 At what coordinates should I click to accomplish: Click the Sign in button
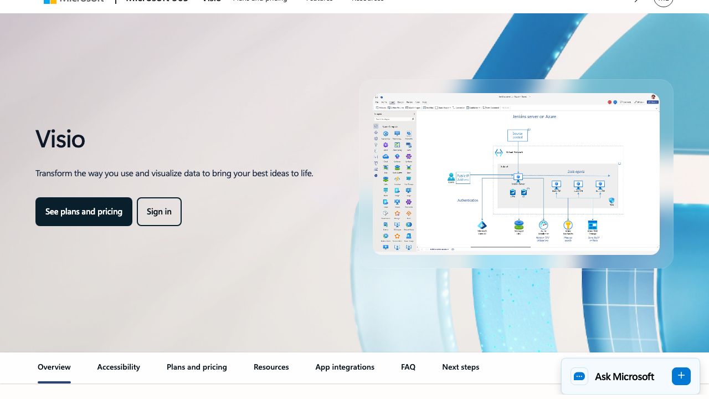coord(159,212)
